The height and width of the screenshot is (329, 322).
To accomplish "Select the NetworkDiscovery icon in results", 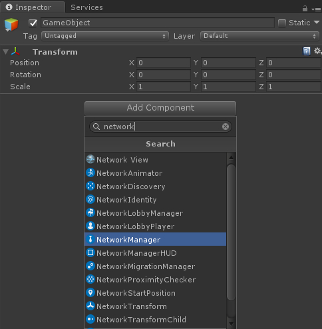I will coord(90,186).
